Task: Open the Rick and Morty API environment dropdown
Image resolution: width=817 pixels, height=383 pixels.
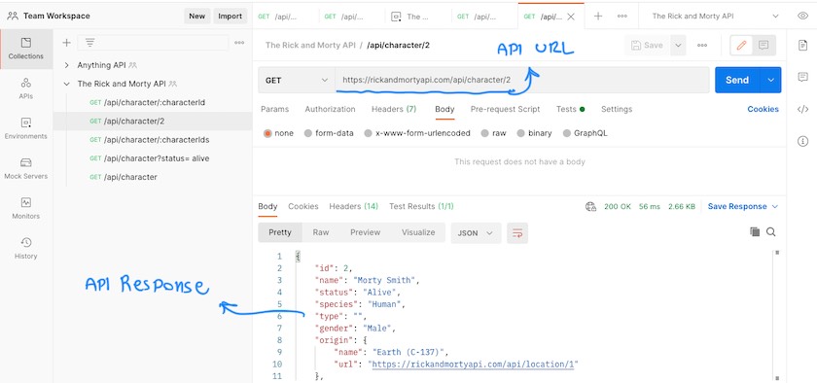Action: [717, 17]
